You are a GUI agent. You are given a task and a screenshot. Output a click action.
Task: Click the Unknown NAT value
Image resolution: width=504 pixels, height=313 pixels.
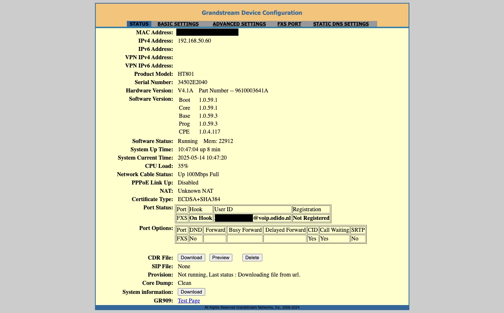tap(195, 191)
